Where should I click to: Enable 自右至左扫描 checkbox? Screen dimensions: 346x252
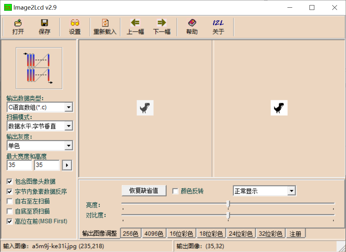[10, 201]
